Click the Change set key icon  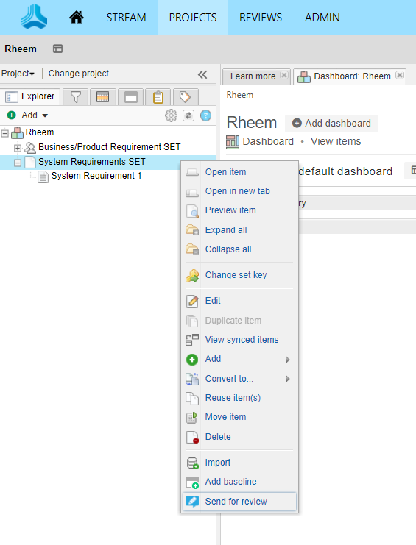point(192,276)
